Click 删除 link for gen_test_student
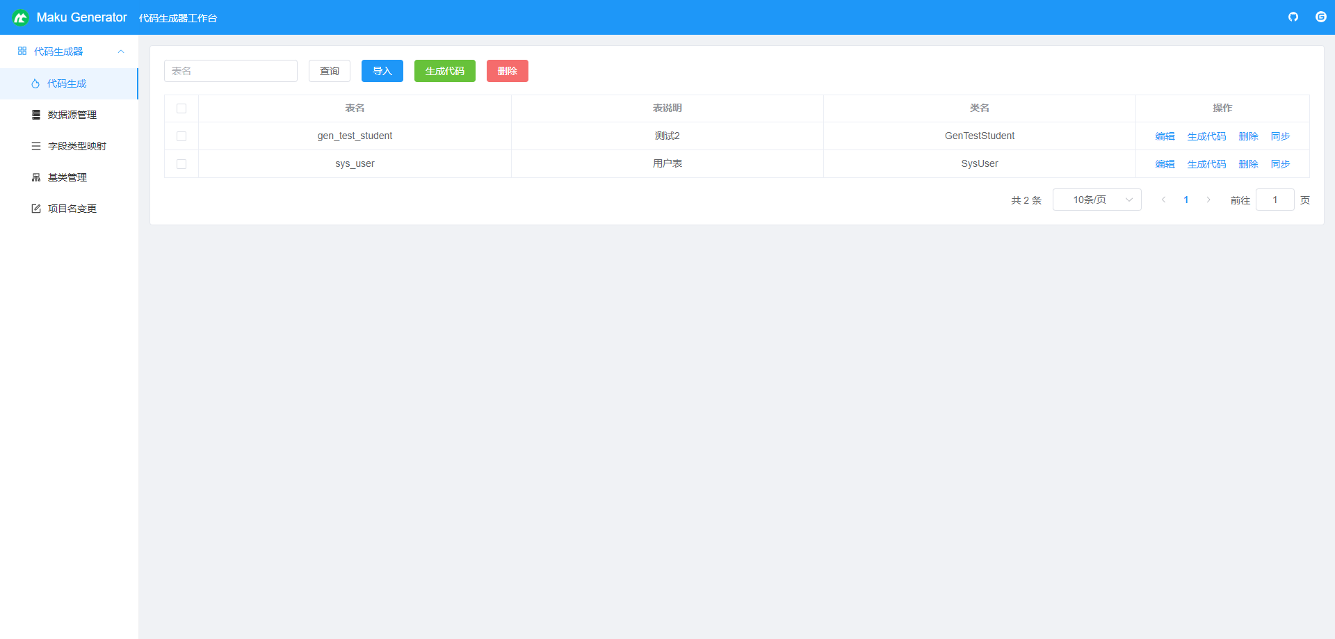This screenshot has width=1335, height=639. click(1249, 136)
